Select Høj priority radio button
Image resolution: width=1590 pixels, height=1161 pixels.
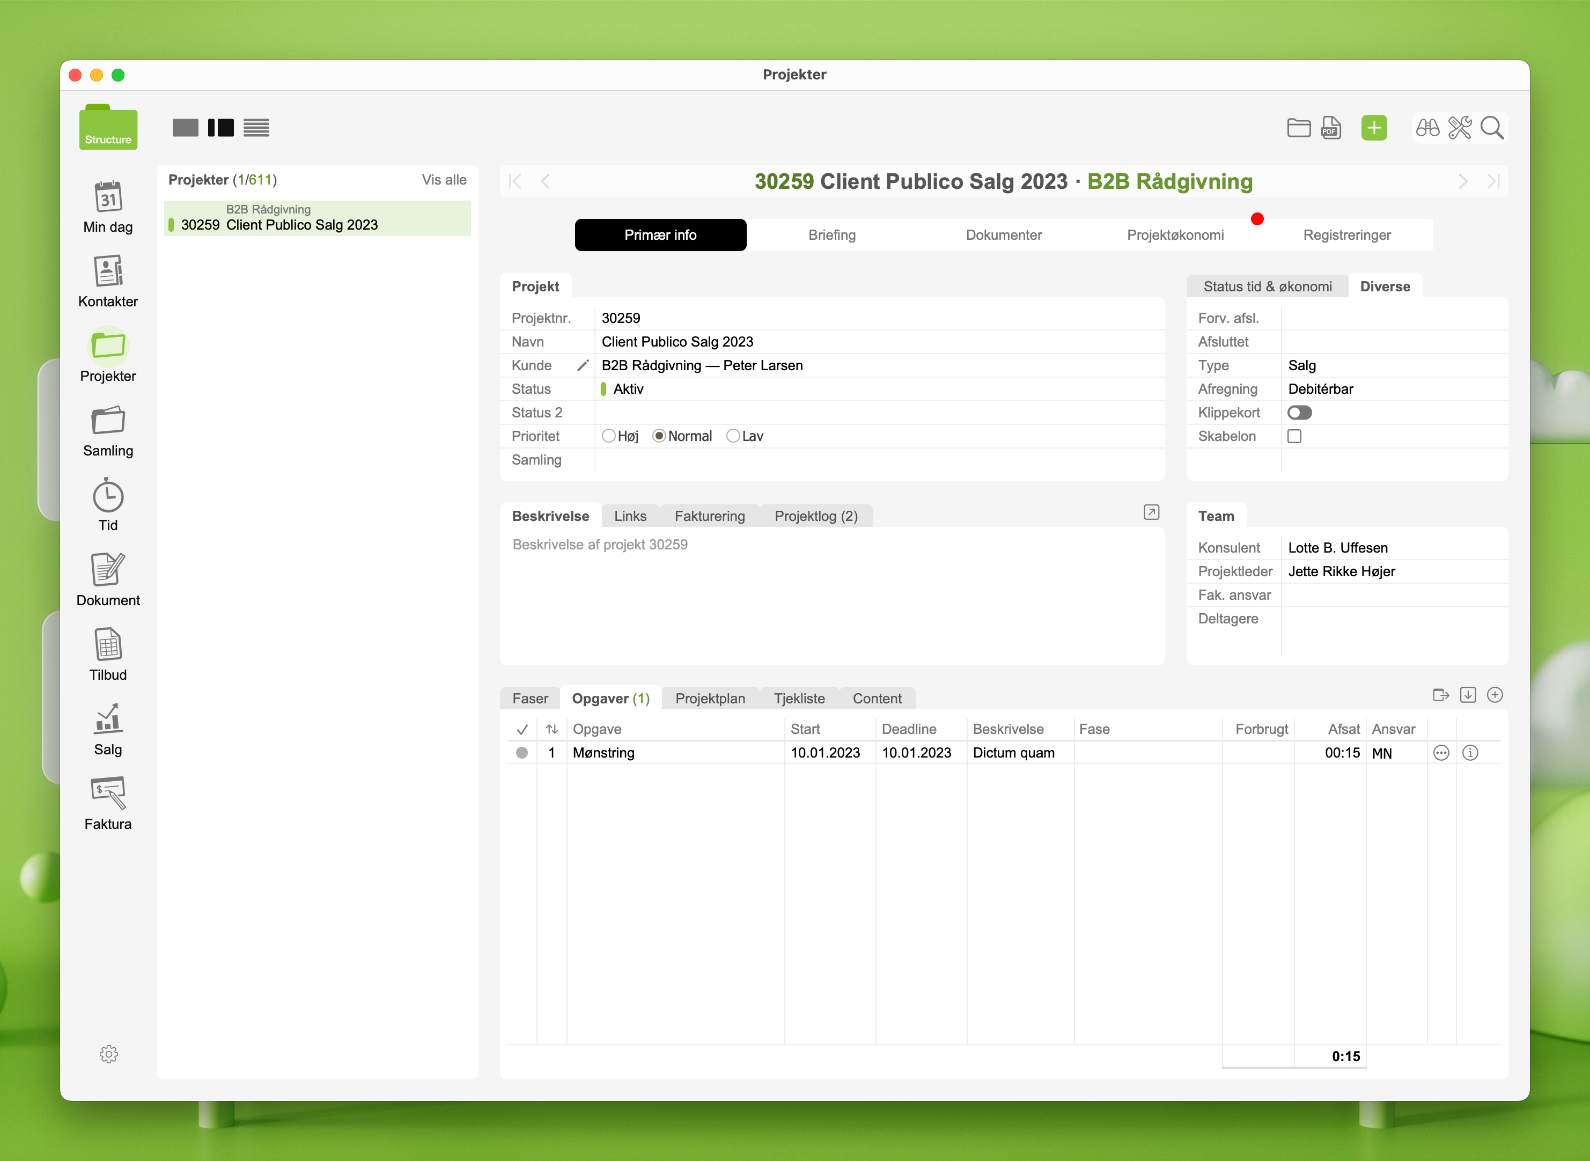[608, 436]
